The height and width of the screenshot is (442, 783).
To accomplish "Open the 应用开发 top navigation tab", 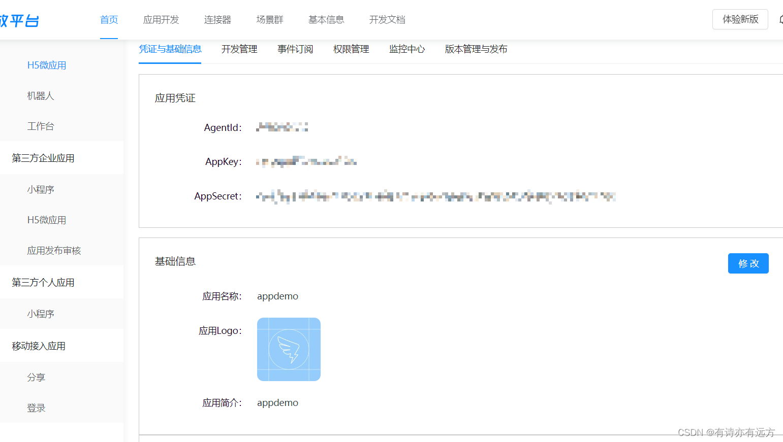I will (161, 20).
